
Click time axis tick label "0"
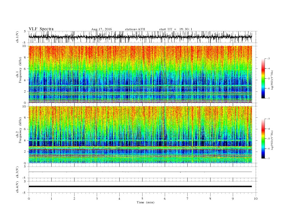29,199
